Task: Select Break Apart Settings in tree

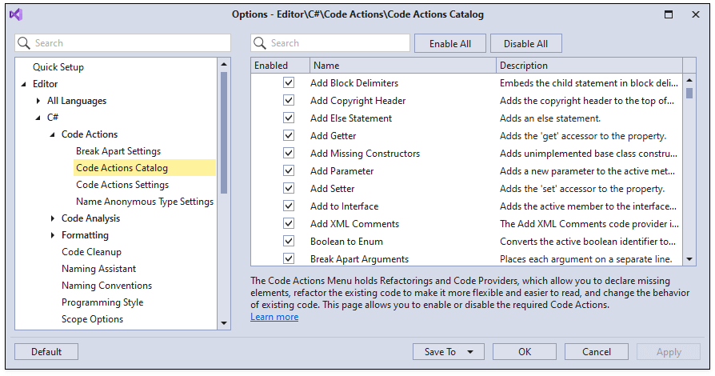Action: (118, 151)
